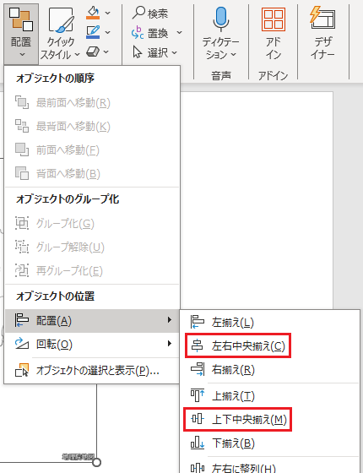The width and height of the screenshot is (363, 473).
Task: Choose グループ化(G) menu item
Action: click(92, 224)
